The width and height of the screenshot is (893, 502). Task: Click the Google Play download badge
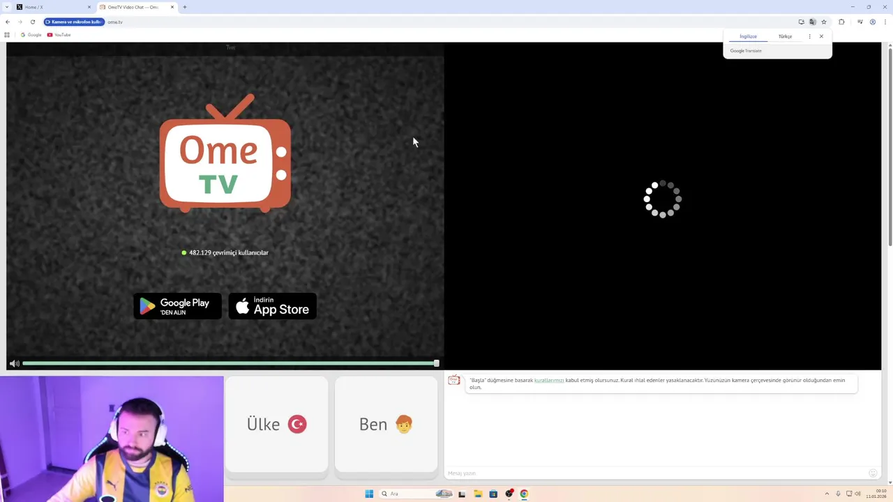click(177, 306)
